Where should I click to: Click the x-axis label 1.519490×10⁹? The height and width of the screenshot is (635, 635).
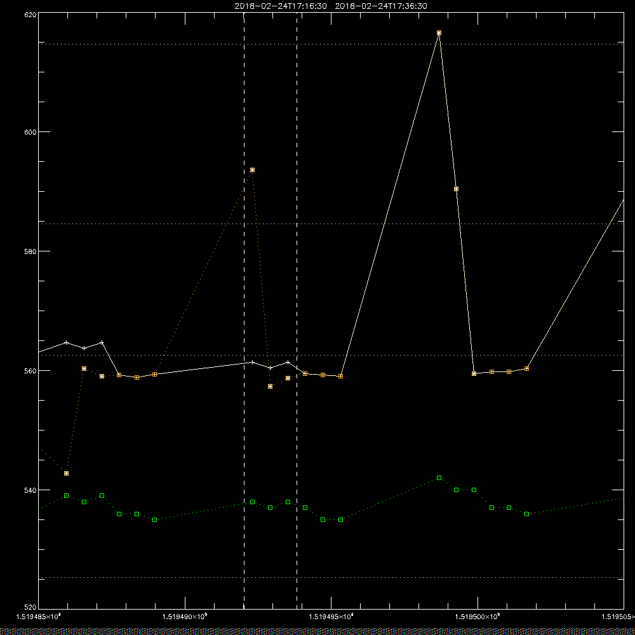[185, 617]
